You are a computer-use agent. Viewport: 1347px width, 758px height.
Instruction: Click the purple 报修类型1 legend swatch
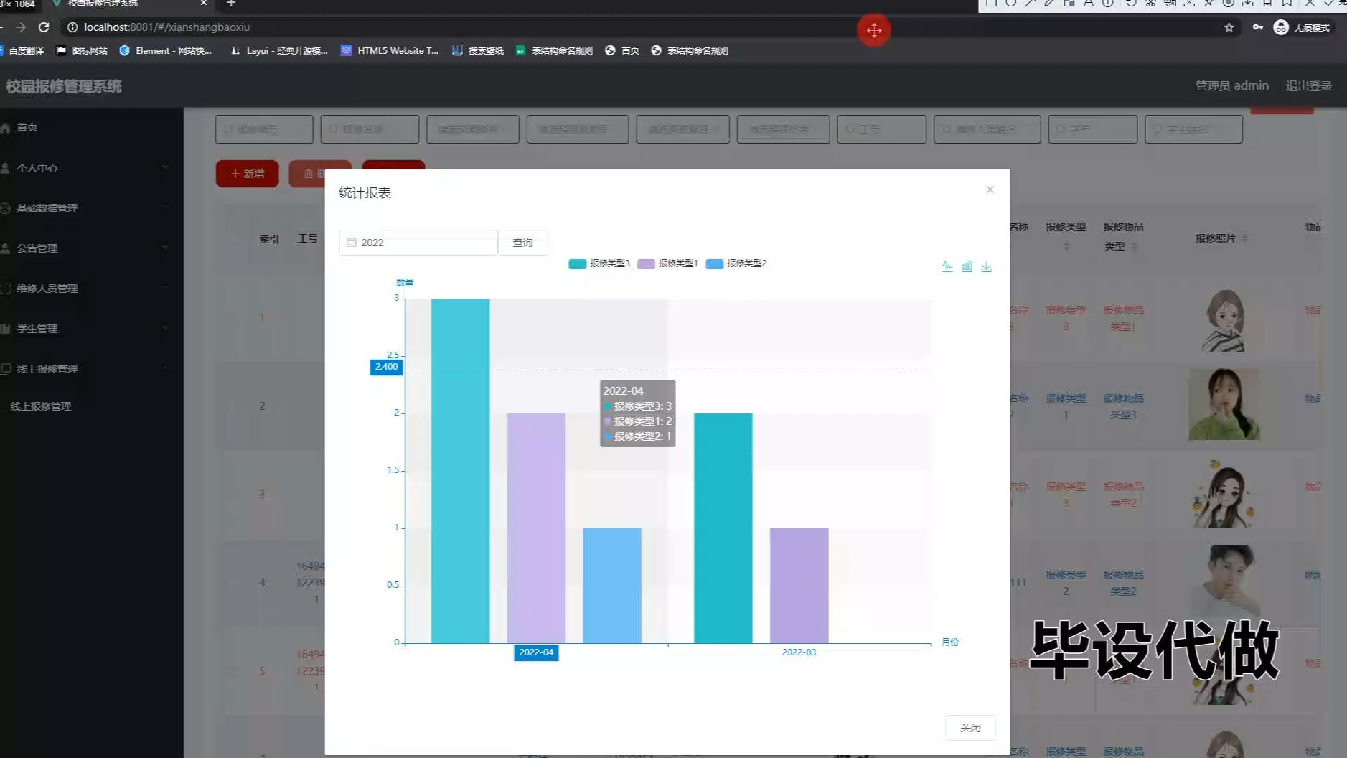(647, 263)
